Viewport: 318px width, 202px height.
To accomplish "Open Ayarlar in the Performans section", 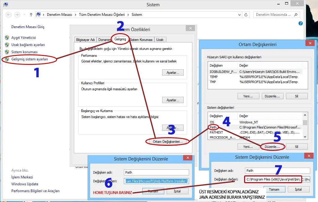I will 173,73.
